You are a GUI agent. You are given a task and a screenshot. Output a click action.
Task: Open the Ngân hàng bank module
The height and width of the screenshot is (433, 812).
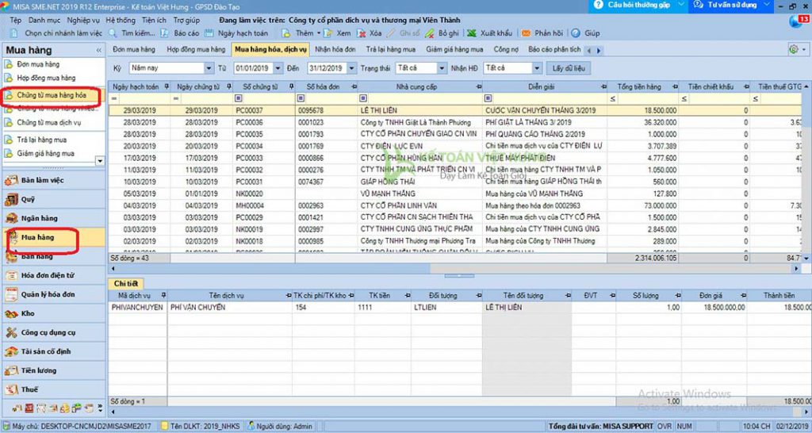click(x=38, y=218)
